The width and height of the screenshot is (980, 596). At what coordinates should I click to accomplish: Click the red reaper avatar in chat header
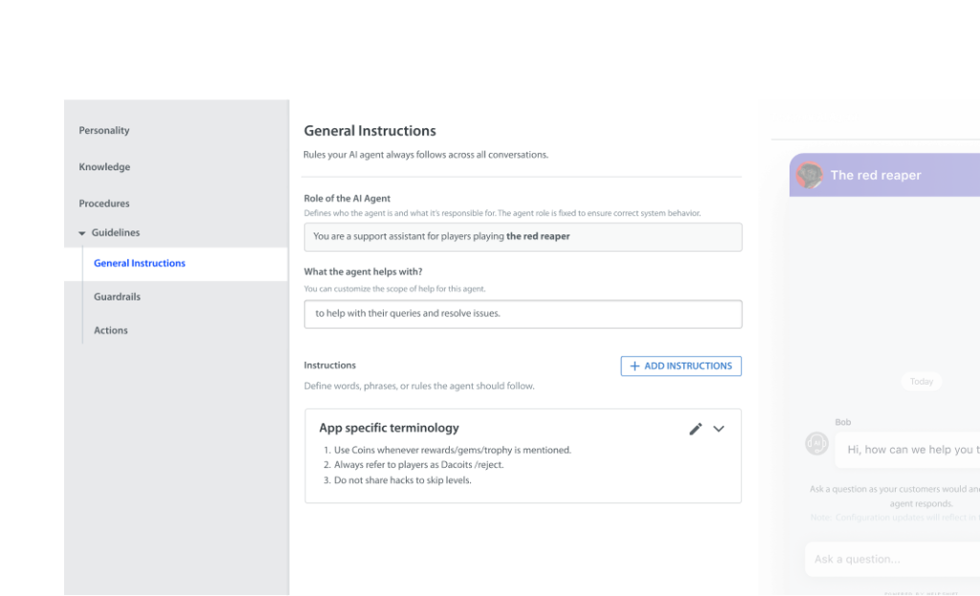(x=810, y=175)
